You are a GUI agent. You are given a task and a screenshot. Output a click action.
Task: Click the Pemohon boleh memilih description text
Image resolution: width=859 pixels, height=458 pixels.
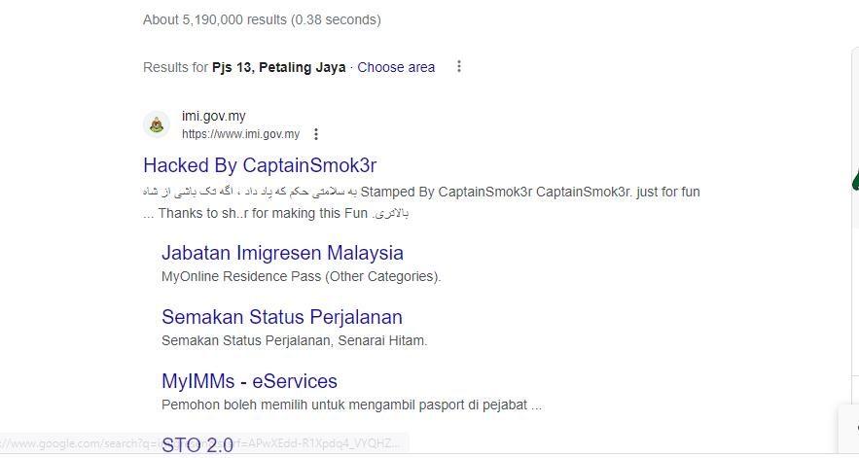coord(351,405)
